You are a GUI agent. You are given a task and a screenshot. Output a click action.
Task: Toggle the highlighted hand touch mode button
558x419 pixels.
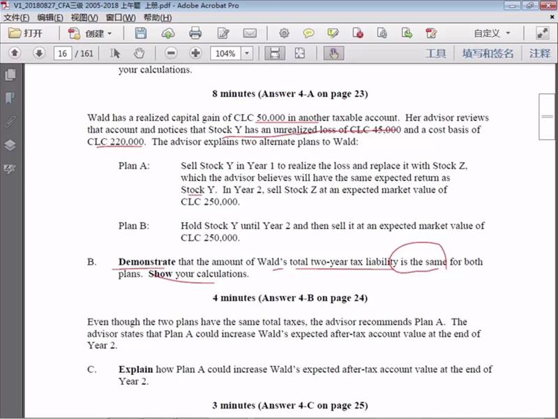333,54
